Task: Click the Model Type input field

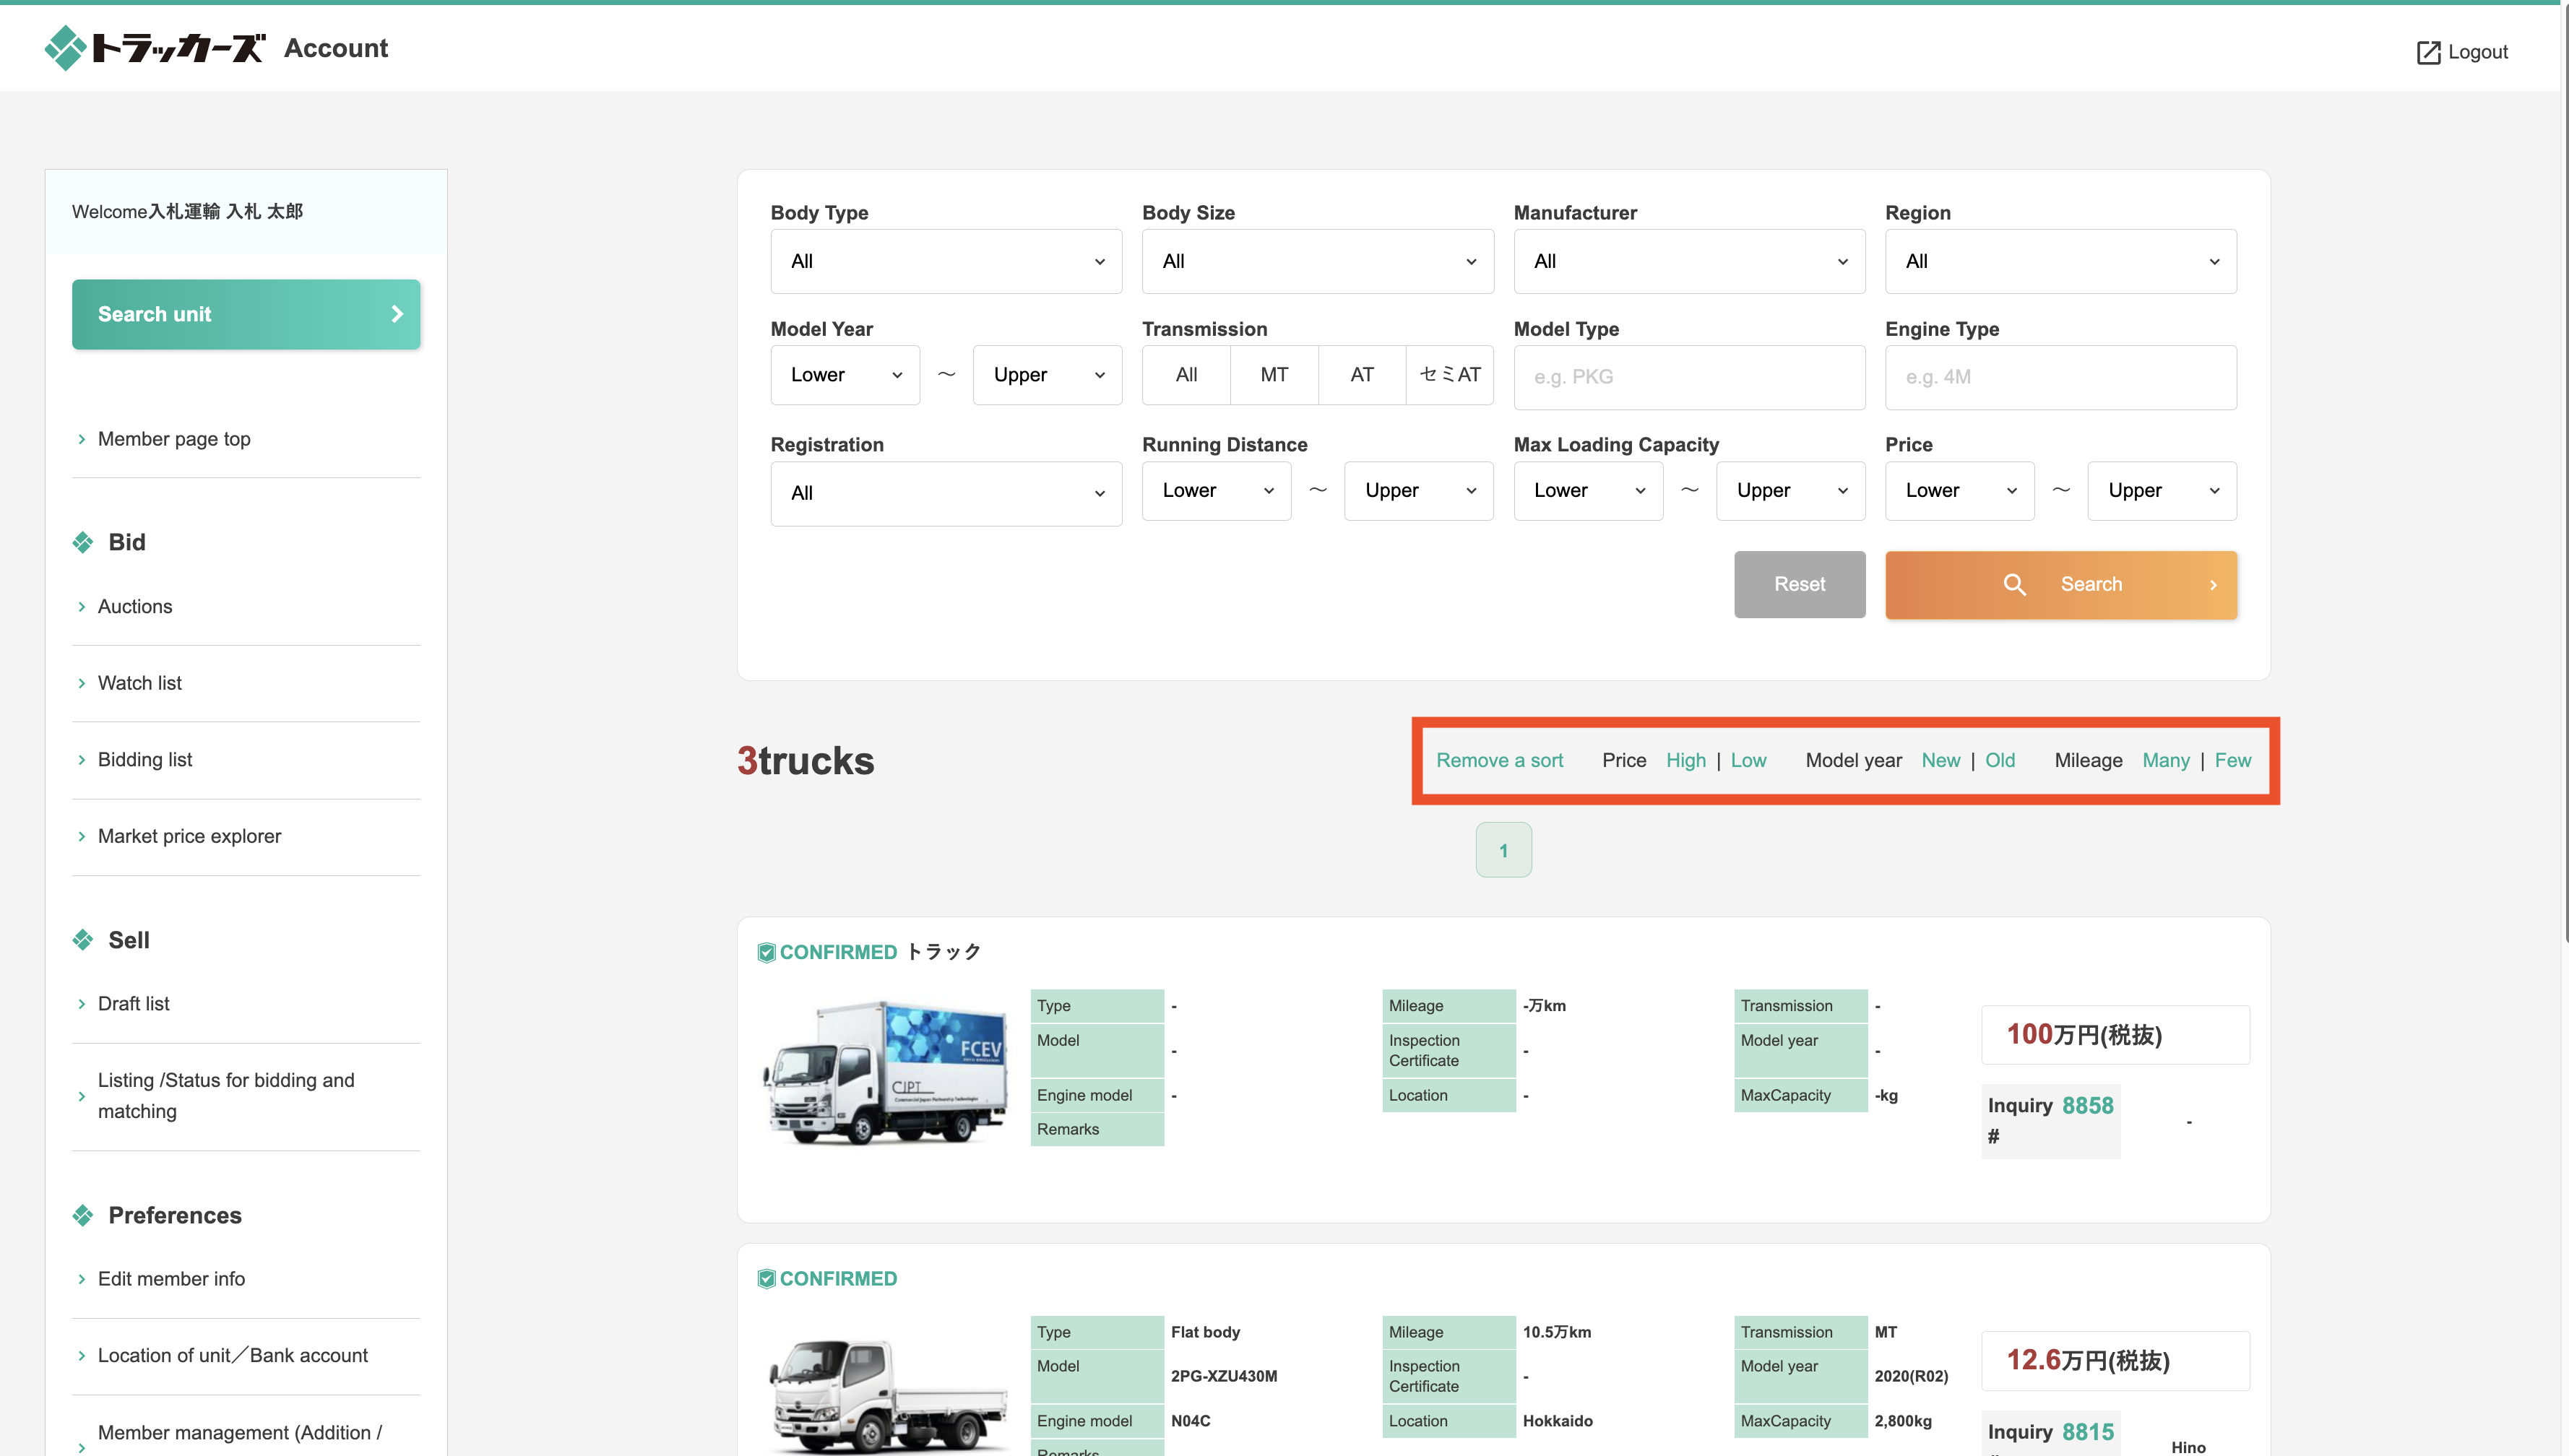Action: (1688, 377)
